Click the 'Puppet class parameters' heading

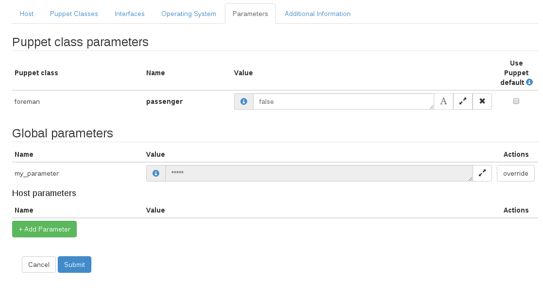pos(80,42)
